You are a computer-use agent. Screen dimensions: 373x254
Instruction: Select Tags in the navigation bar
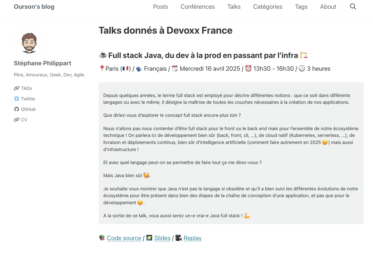click(x=301, y=7)
